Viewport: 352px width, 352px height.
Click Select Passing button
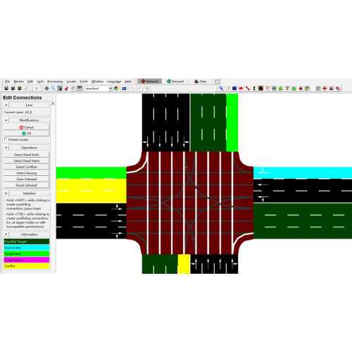tap(26, 173)
